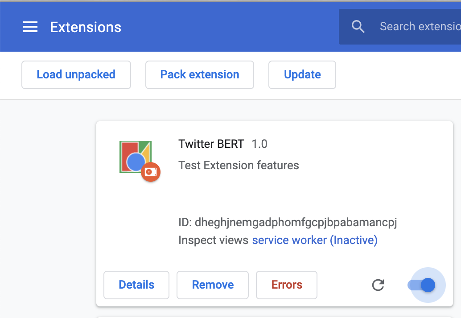Click the version number 1.0
This screenshot has height=318, width=461.
click(259, 144)
